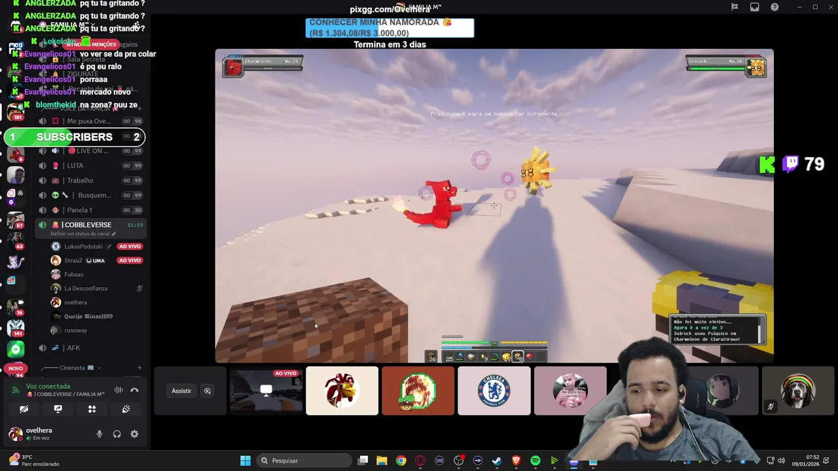Select the pink photo participant tile

(570, 391)
